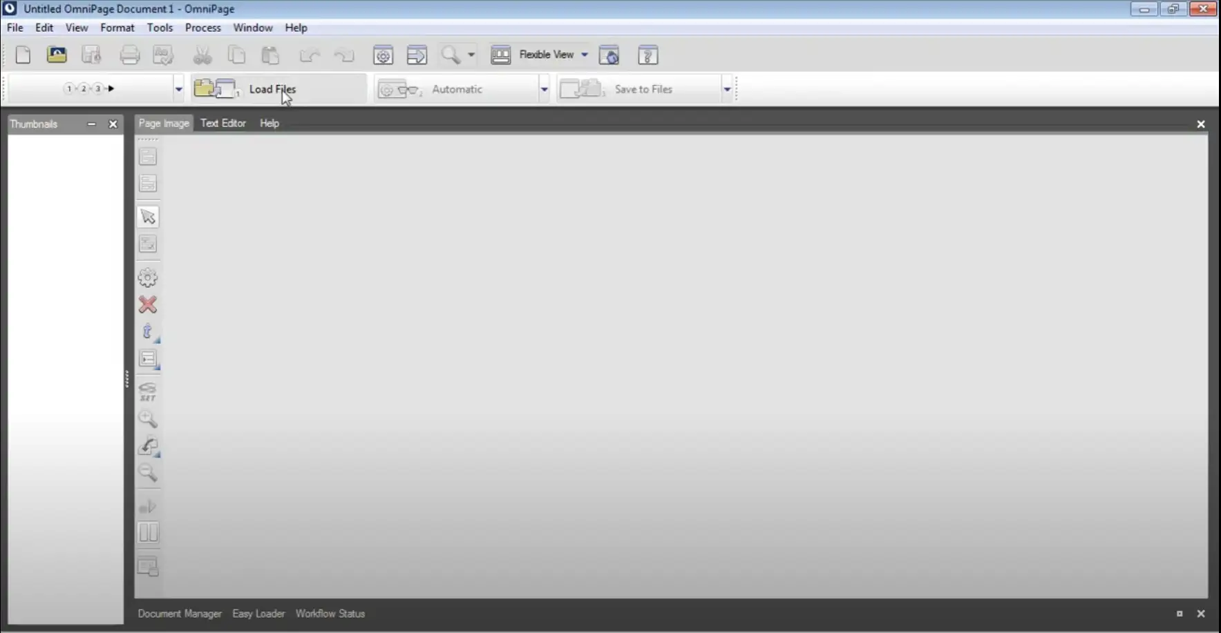Expand the 1-2-3 workflow dropdown
1221x633 pixels.
[x=178, y=89]
